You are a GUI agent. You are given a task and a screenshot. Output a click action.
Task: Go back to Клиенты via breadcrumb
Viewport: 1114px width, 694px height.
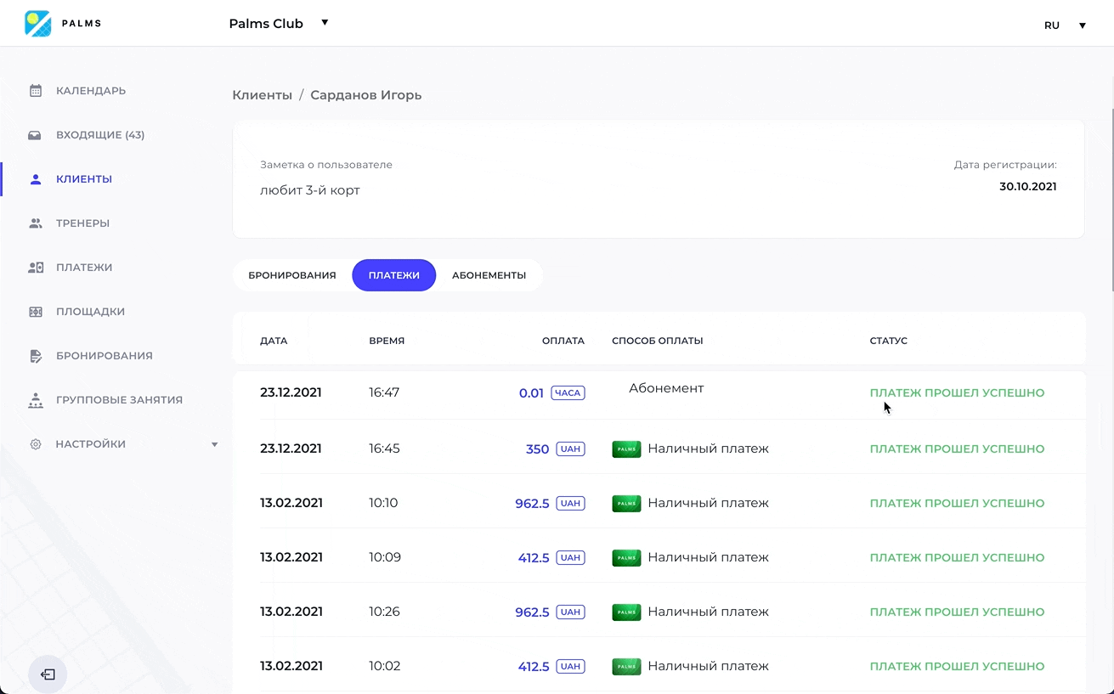pyautogui.click(x=262, y=95)
